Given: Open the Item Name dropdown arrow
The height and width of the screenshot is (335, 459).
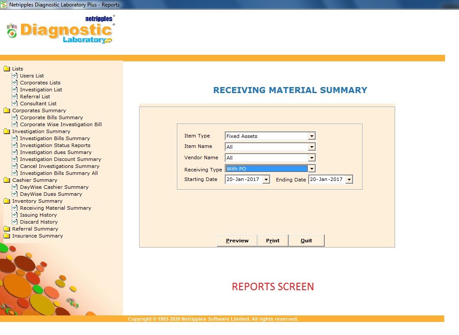Looking at the screenshot, I should click(x=312, y=147).
